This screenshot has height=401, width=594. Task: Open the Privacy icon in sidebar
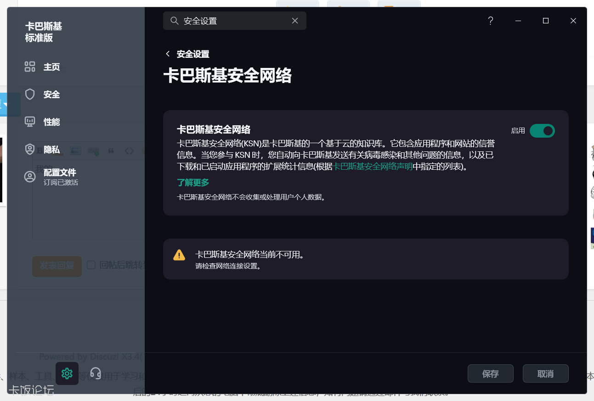(30, 150)
